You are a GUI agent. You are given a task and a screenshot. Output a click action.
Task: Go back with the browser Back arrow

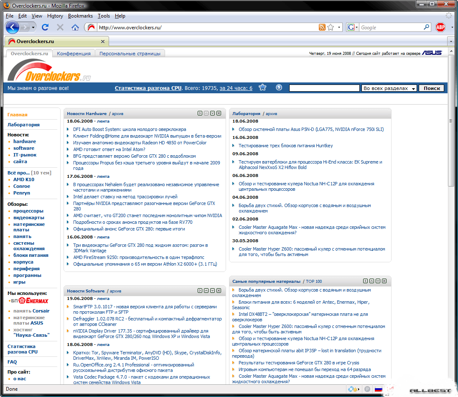(x=13, y=28)
